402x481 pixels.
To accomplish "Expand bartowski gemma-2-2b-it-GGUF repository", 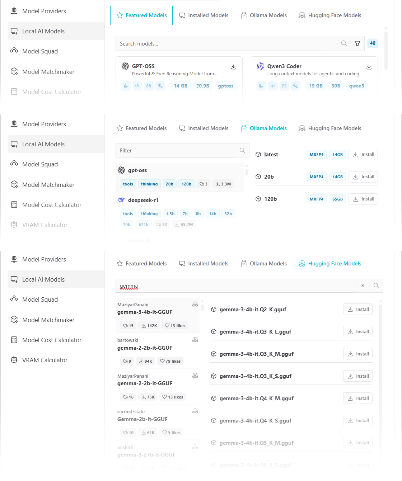I will coord(145,348).
